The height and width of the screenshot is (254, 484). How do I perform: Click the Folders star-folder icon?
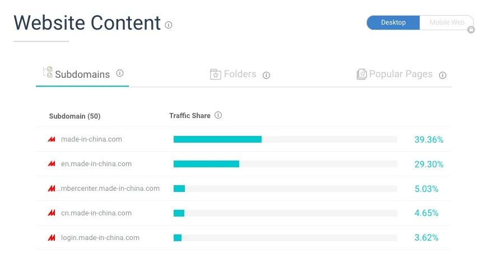click(x=216, y=74)
